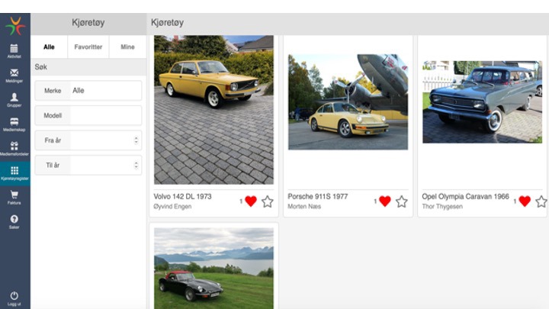This screenshot has width=549, height=309.
Task: Open Volvo 142 DL 1973 title link
Action: coord(183,196)
